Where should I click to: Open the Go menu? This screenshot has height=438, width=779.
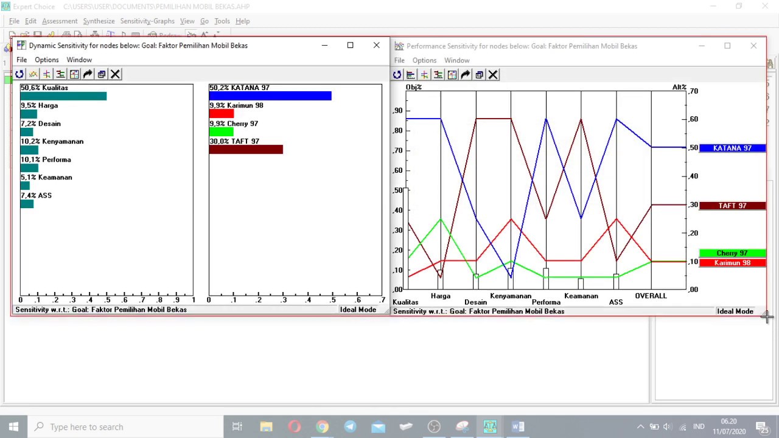[x=204, y=21]
